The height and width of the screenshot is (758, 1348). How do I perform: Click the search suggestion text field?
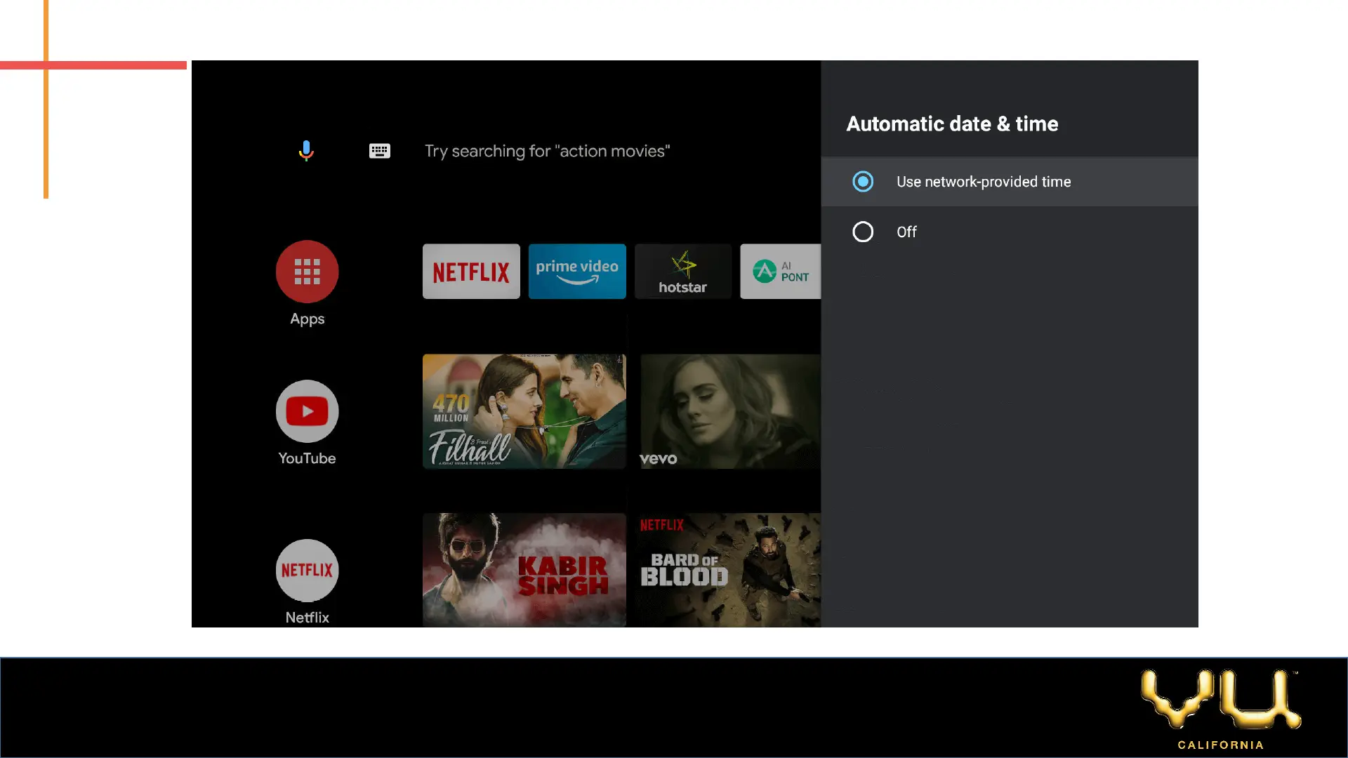pos(547,151)
